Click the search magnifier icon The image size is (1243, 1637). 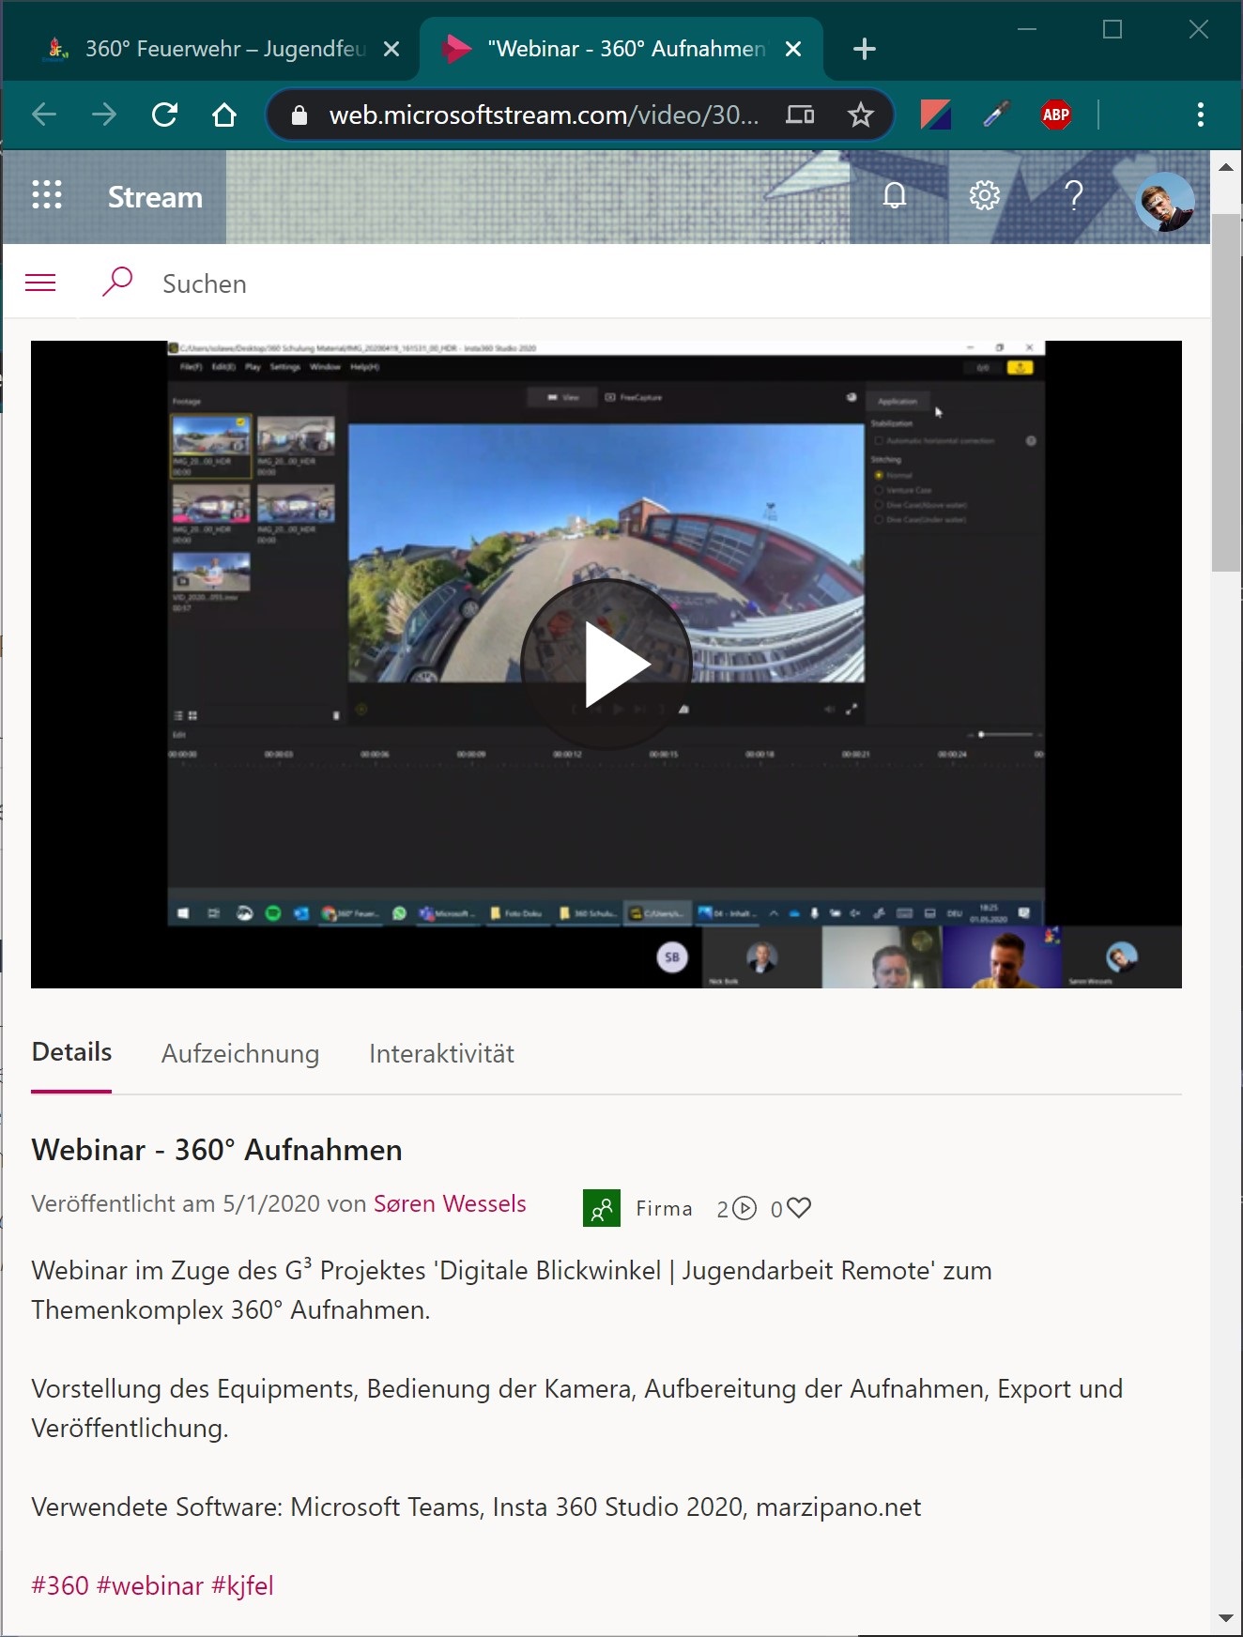point(116,282)
